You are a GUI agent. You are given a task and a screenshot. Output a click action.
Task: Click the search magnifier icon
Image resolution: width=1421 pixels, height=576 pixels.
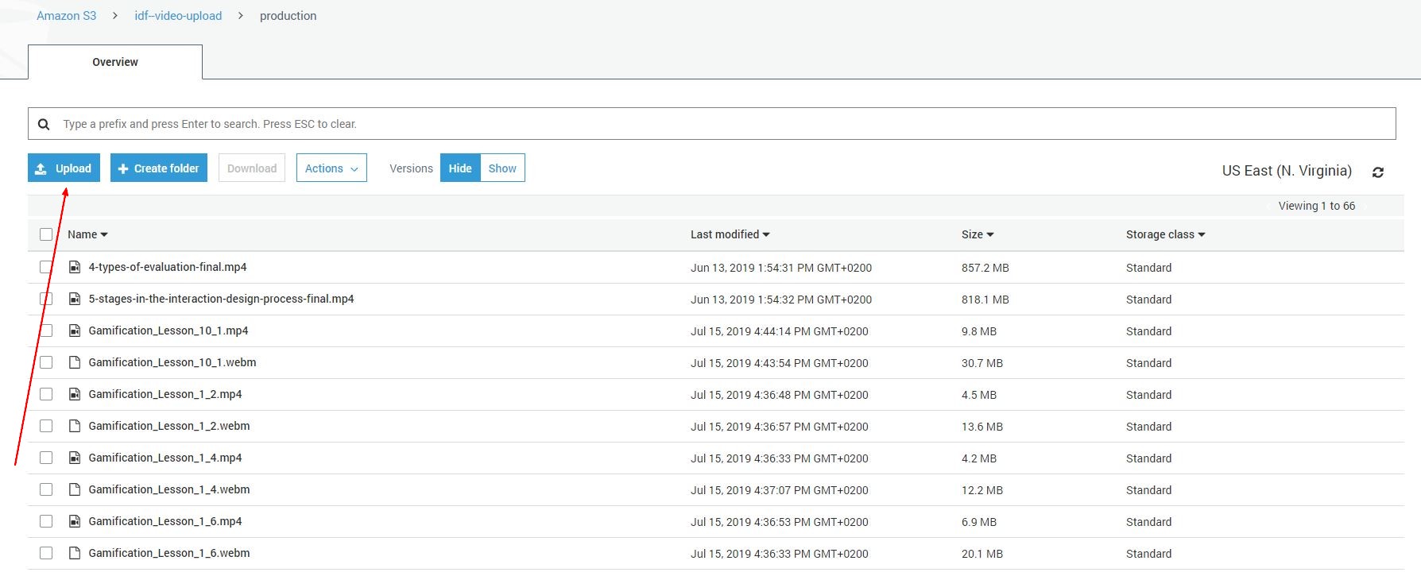(x=45, y=124)
